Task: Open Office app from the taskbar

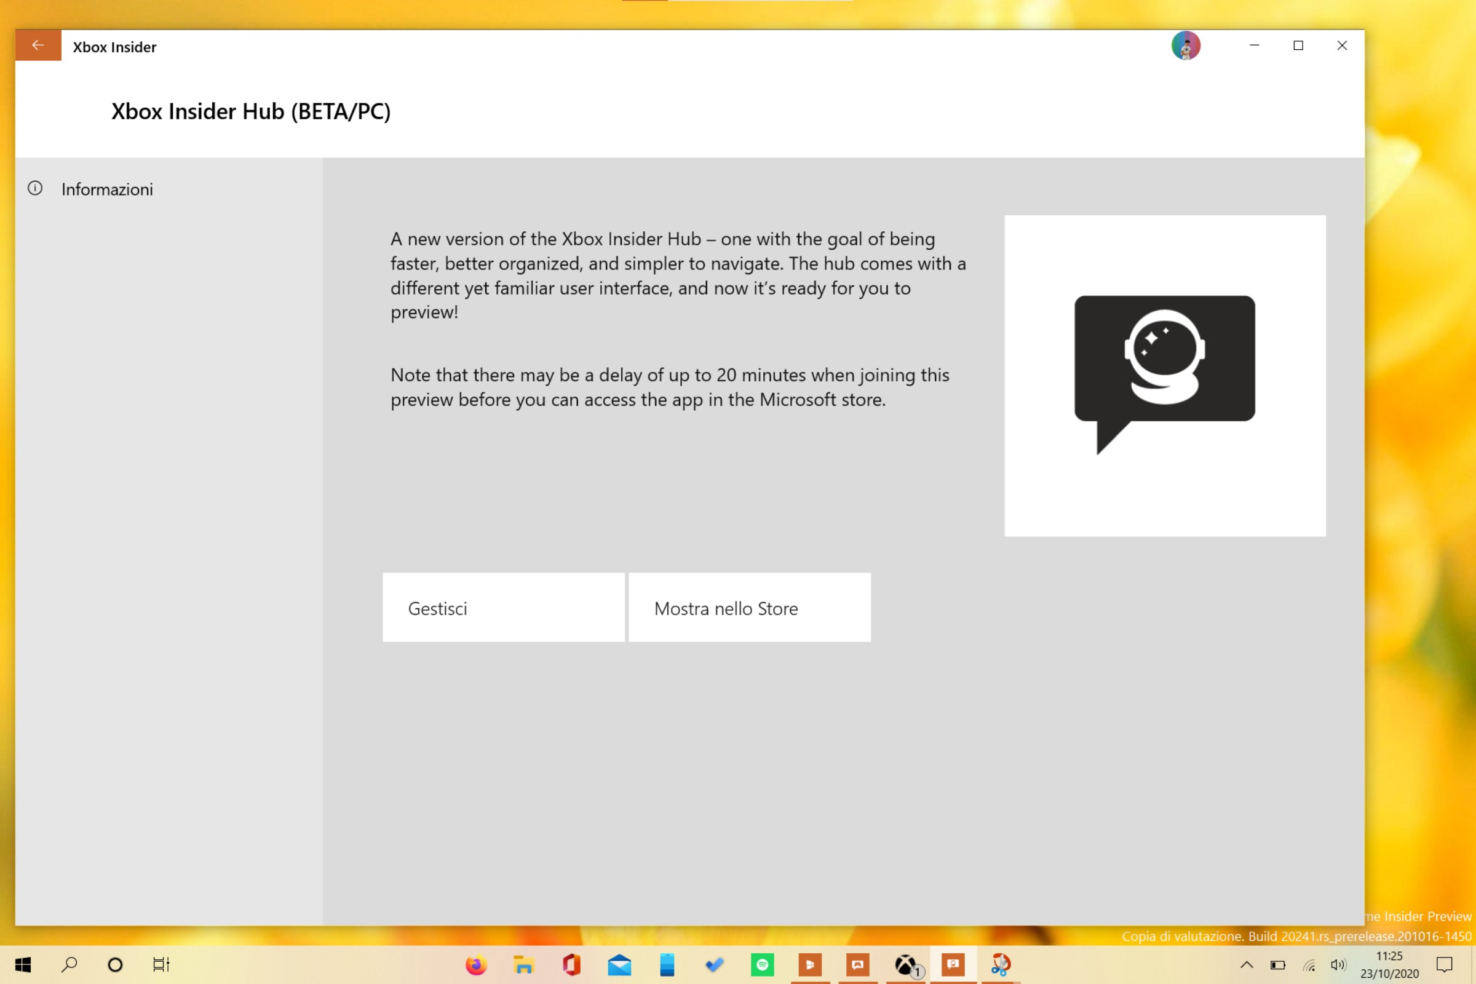Action: [x=572, y=964]
